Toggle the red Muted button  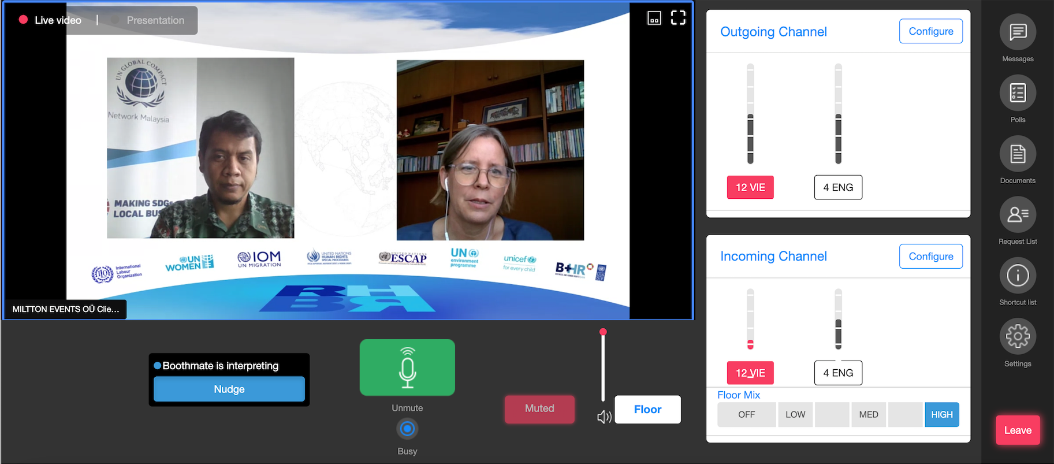(539, 409)
